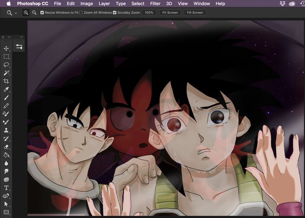Select the Clone Stamp tool
Image resolution: width=305 pixels, height=218 pixels.
tap(6, 130)
